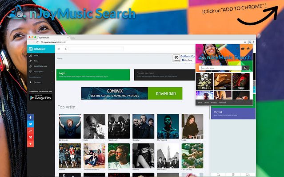Click the trash icon below the playlist

pos(233,174)
